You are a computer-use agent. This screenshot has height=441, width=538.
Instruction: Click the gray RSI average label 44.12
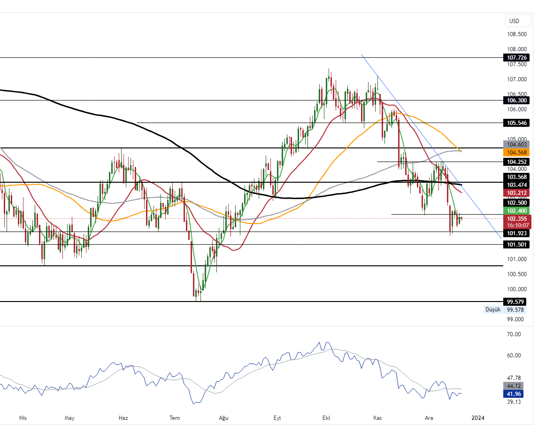[x=515, y=386]
